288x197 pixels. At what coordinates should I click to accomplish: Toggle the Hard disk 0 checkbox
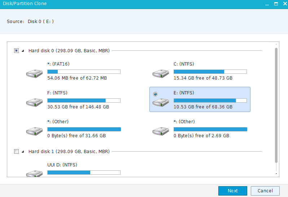coord(16,50)
